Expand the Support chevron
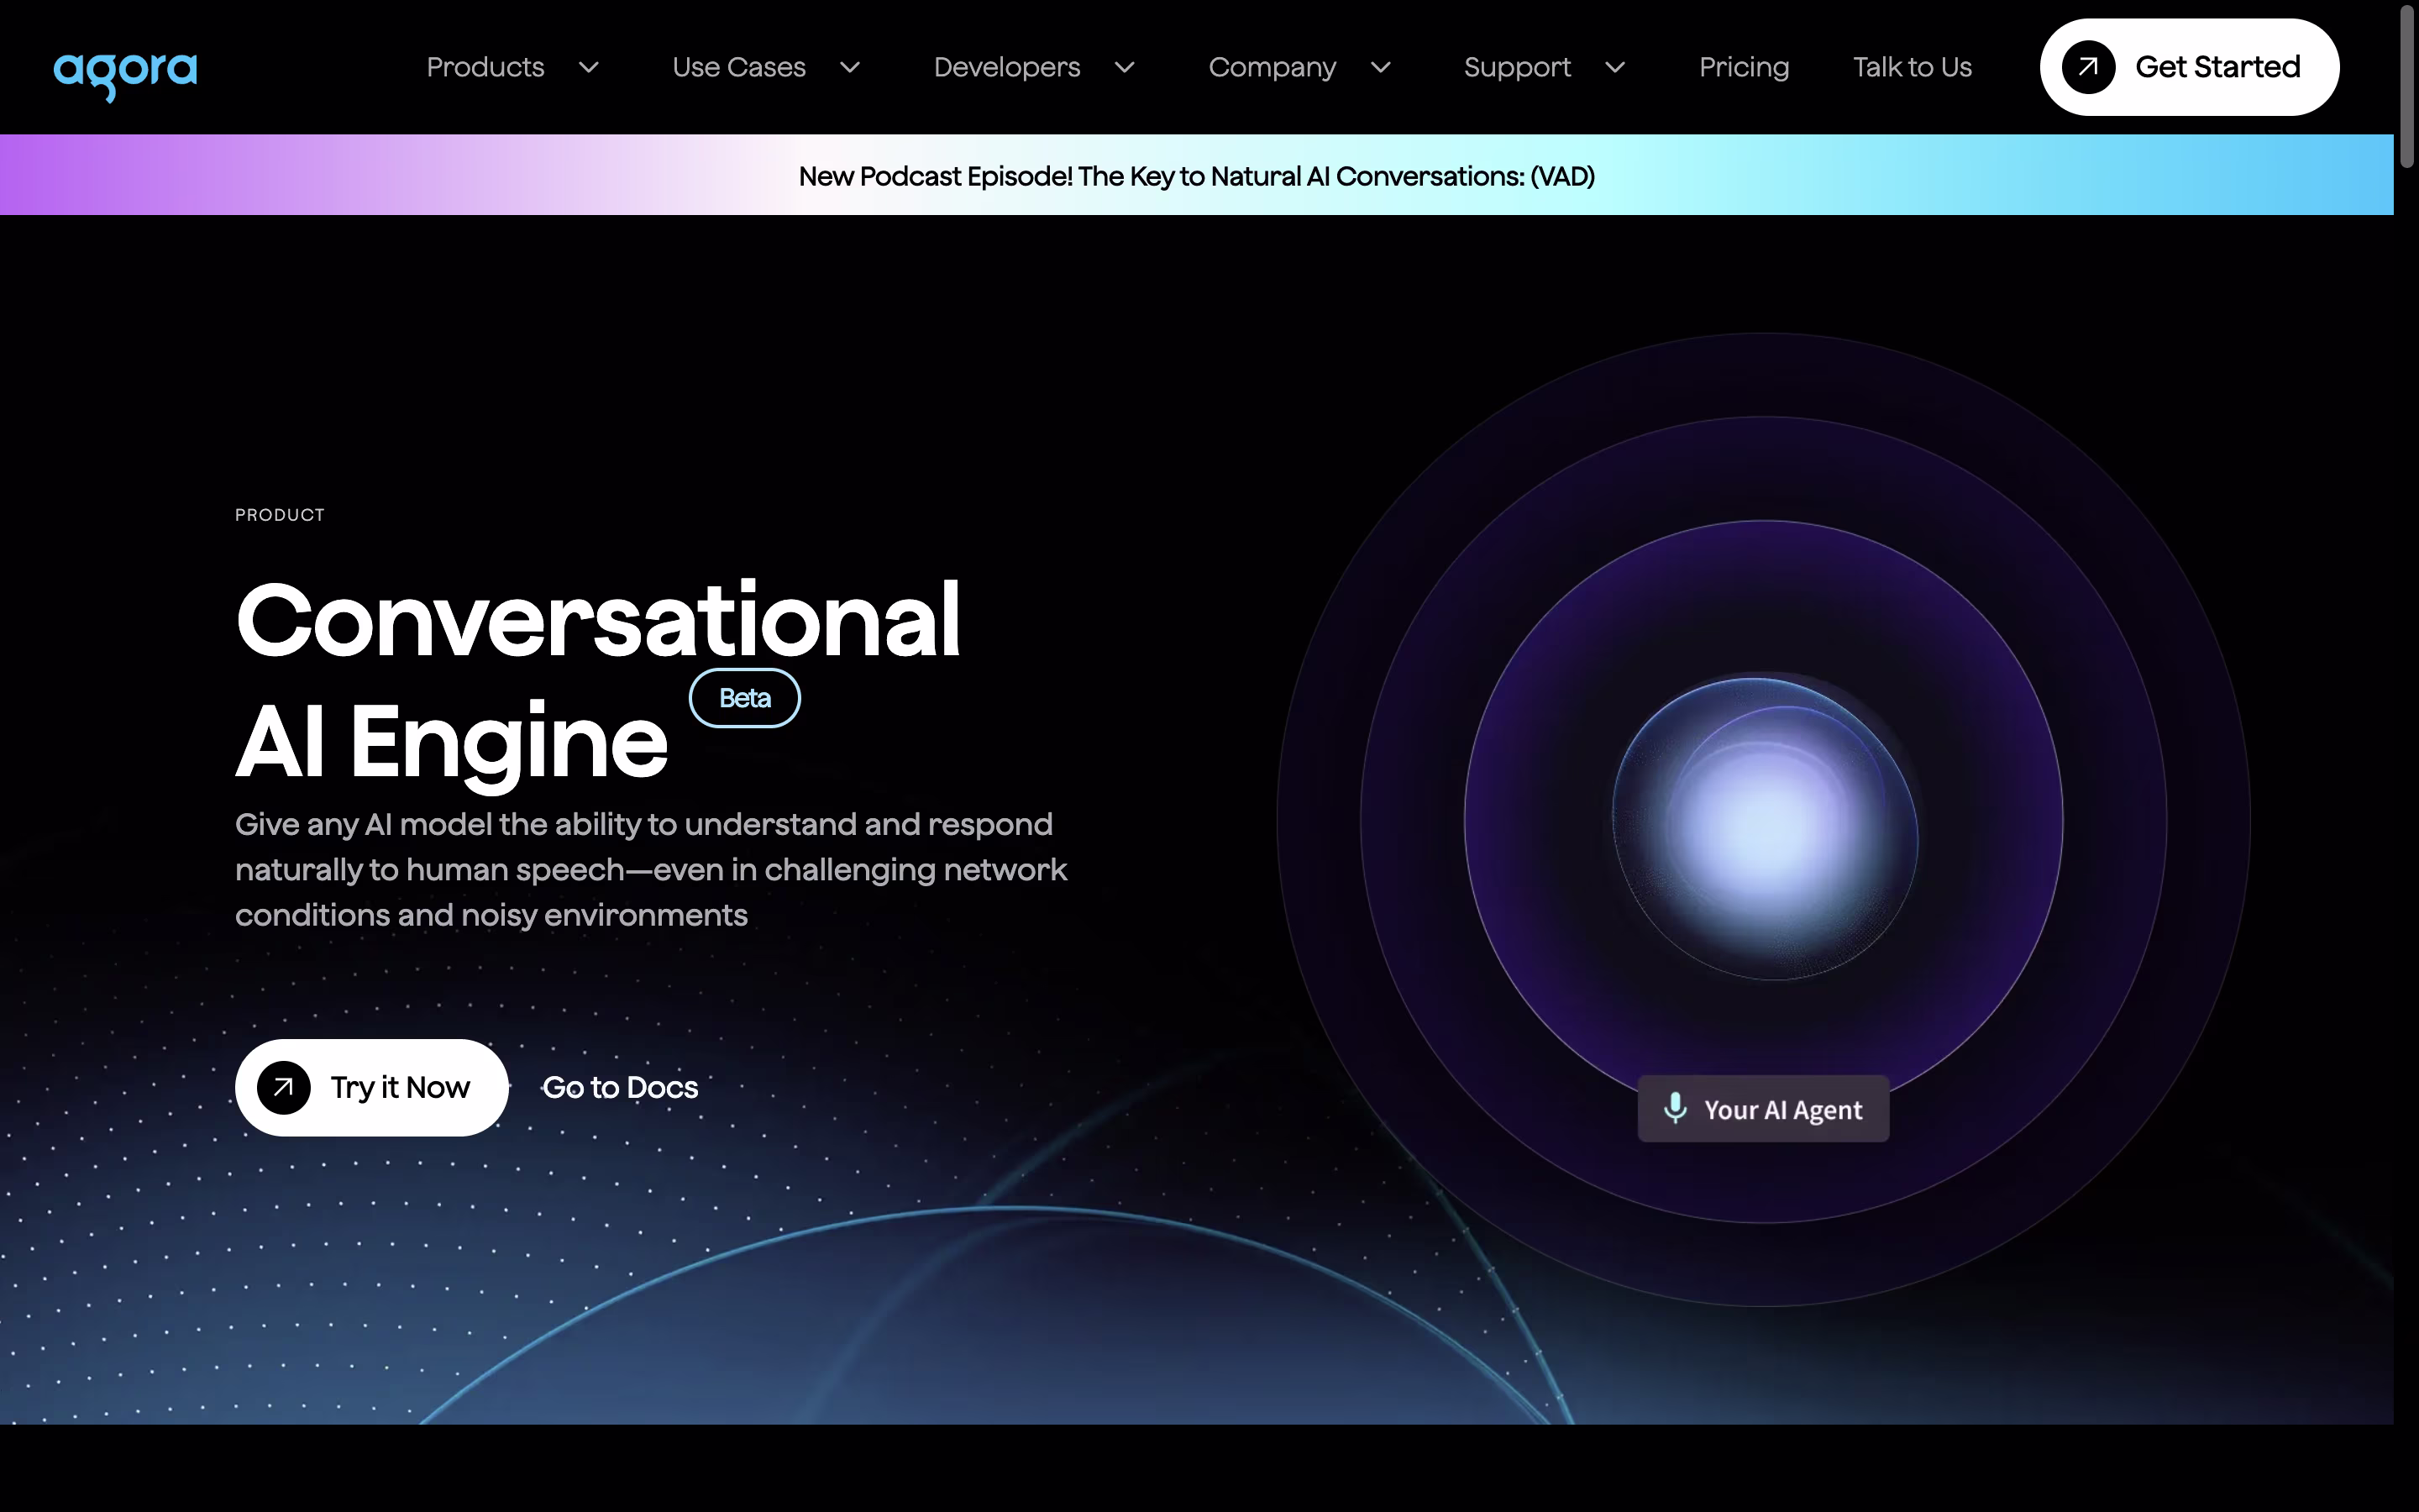This screenshot has width=2419, height=1512. [x=1615, y=67]
